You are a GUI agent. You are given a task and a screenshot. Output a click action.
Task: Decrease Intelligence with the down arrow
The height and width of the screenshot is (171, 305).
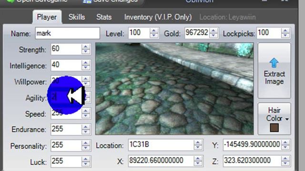86,67
